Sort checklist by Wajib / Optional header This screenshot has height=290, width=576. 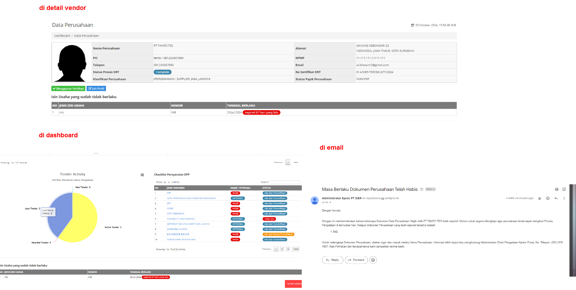[246, 188]
